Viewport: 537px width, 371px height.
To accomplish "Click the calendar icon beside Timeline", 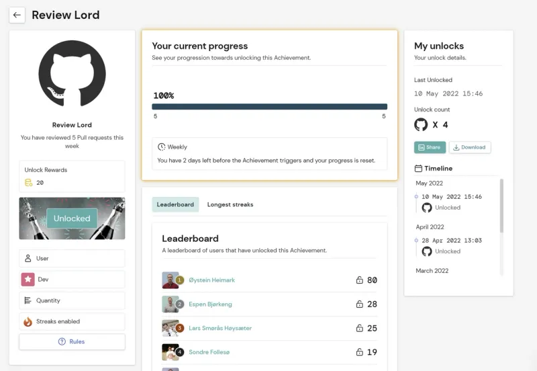I will [418, 168].
